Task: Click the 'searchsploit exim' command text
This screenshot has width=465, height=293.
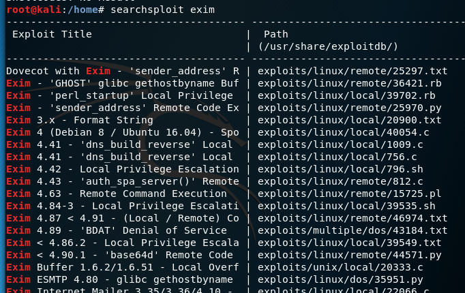Action: (162, 10)
